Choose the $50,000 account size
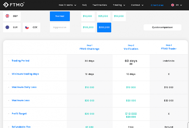The width and height of the screenshot is (189, 128). 119,16
